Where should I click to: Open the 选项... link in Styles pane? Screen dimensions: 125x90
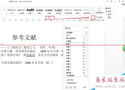85,87
